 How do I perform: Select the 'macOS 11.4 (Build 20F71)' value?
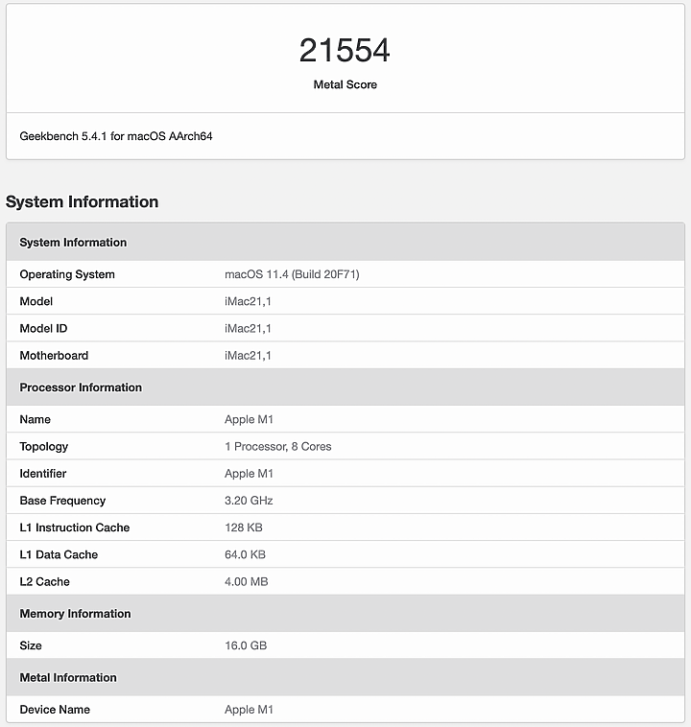292,274
